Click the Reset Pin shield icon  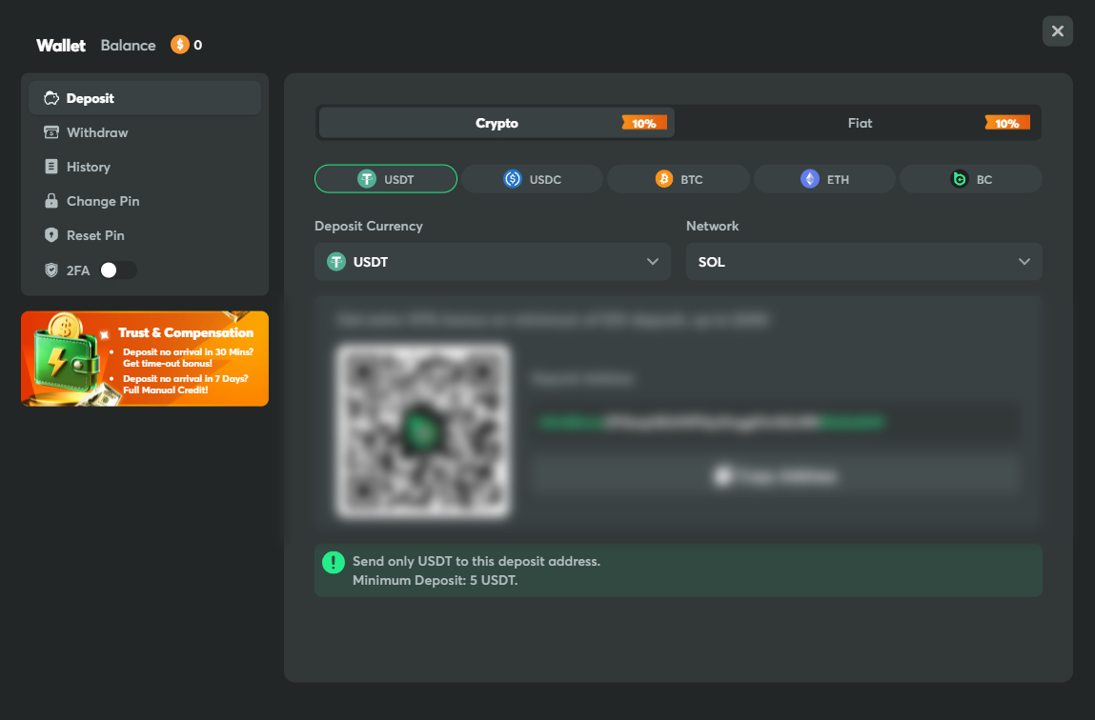(x=51, y=235)
